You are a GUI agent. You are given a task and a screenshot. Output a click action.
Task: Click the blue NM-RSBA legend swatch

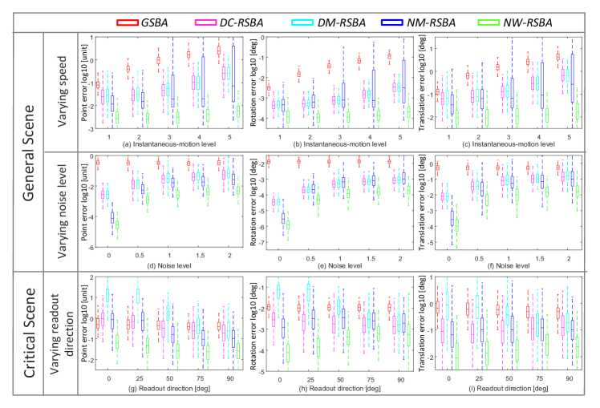tap(391, 22)
